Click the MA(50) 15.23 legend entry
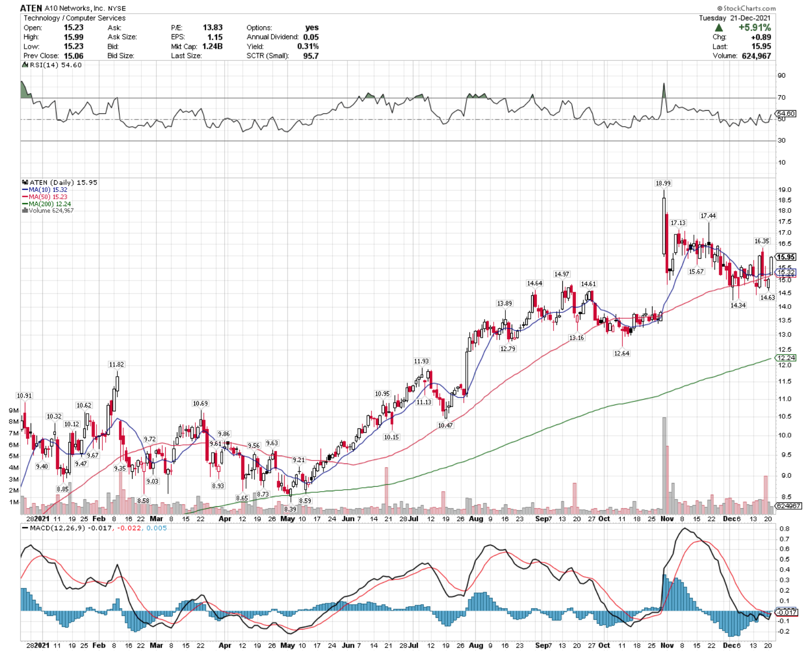 pos(45,197)
